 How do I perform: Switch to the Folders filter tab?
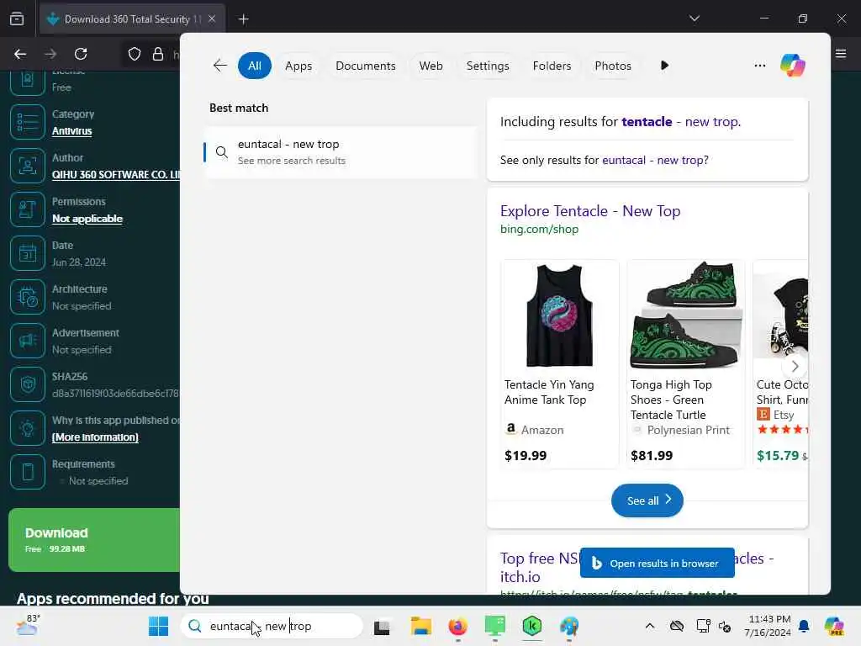[x=552, y=66]
